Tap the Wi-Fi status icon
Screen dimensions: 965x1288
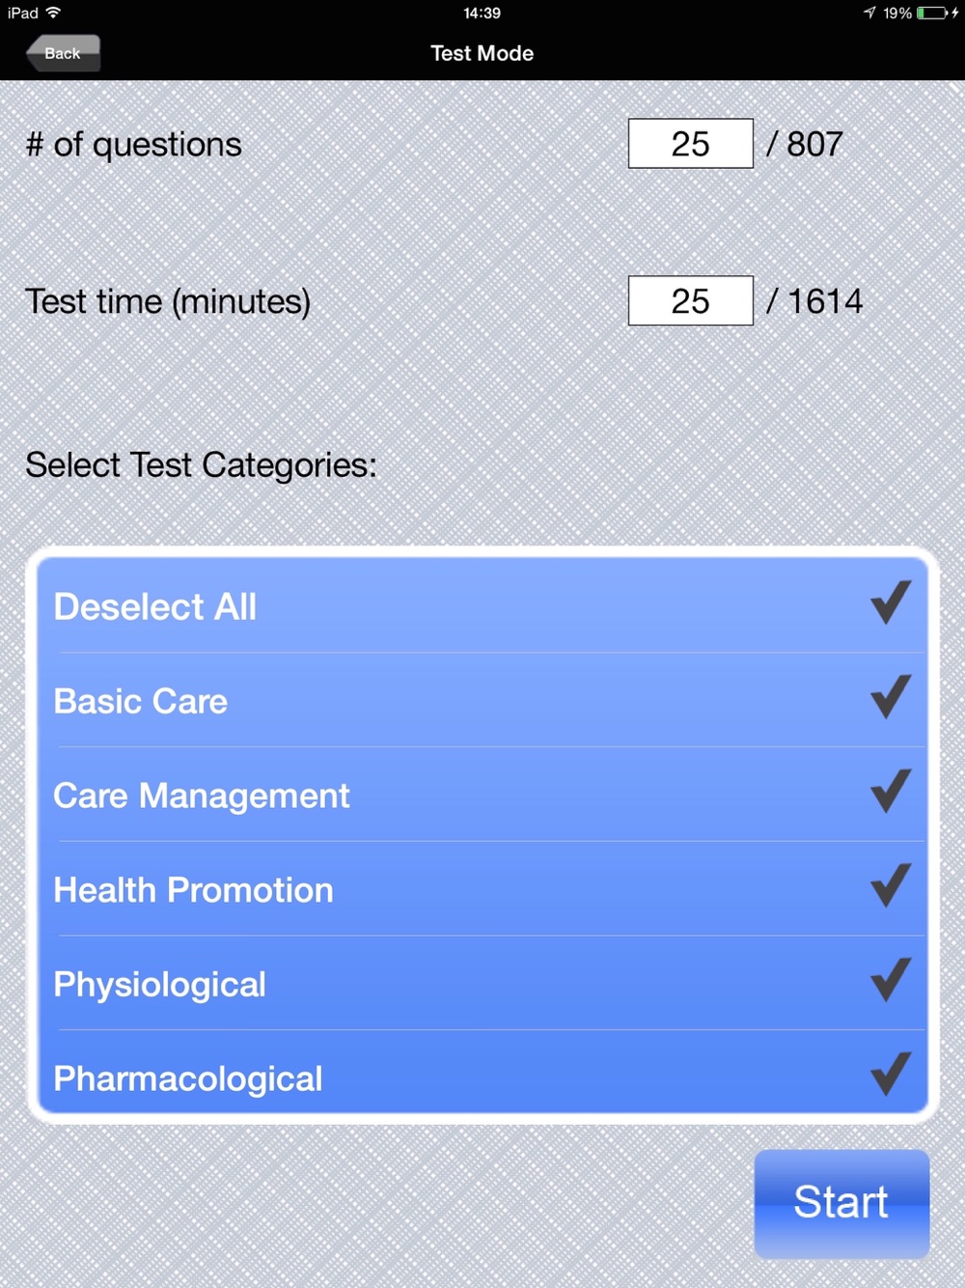53,13
